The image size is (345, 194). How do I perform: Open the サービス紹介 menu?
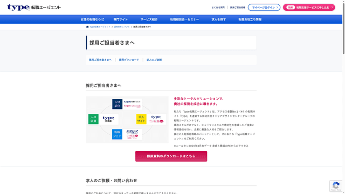click(x=149, y=19)
